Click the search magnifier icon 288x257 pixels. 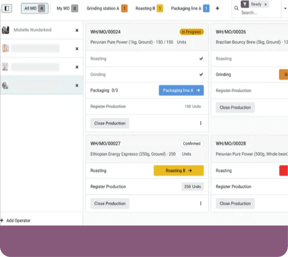pos(237,8)
